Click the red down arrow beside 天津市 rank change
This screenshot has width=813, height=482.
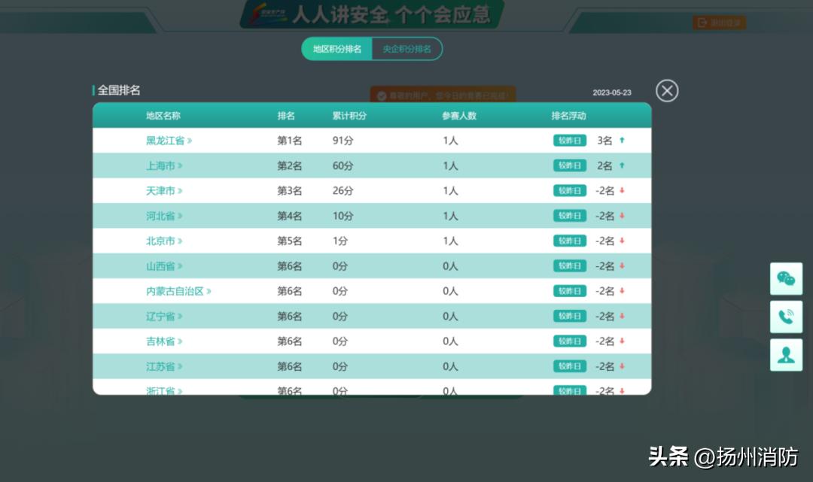click(x=620, y=190)
